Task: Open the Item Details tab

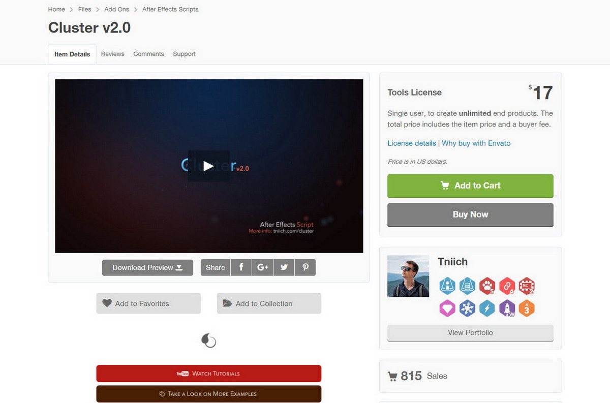Action: pyautogui.click(x=72, y=54)
